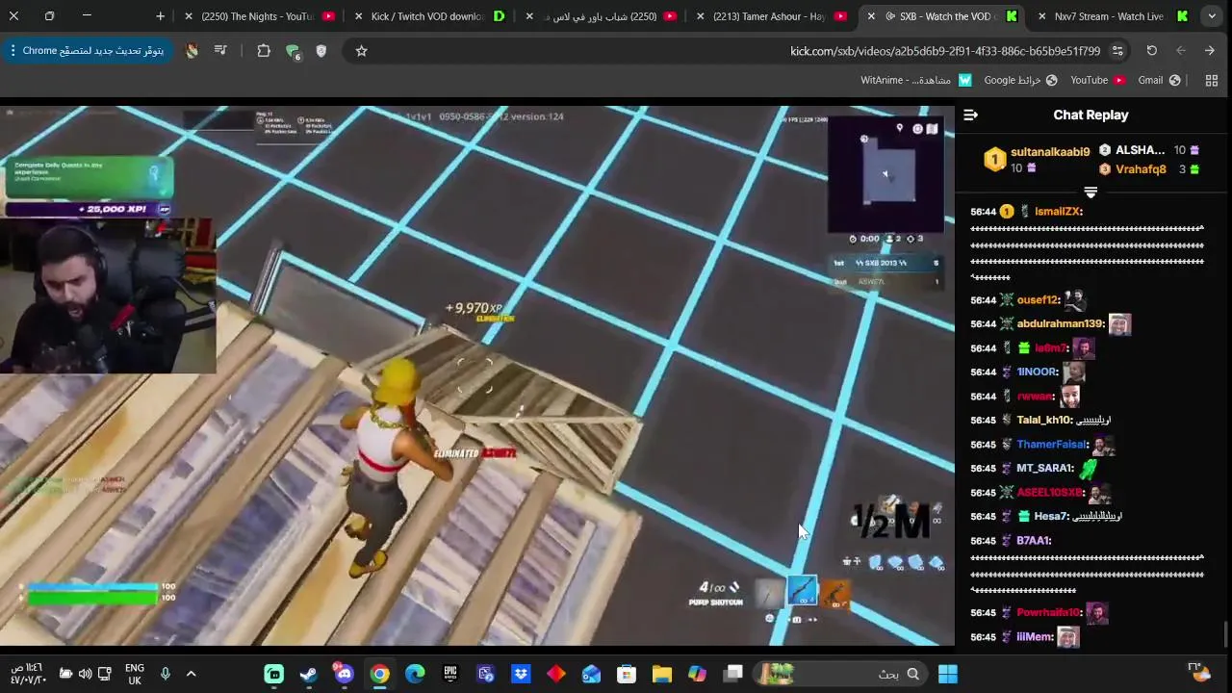Click the Chrome update available button

[88, 51]
